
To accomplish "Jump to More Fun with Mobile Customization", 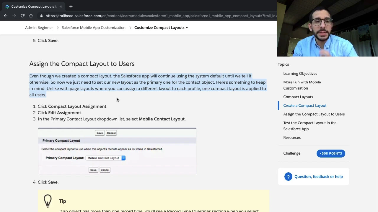I will click(x=302, y=85).
